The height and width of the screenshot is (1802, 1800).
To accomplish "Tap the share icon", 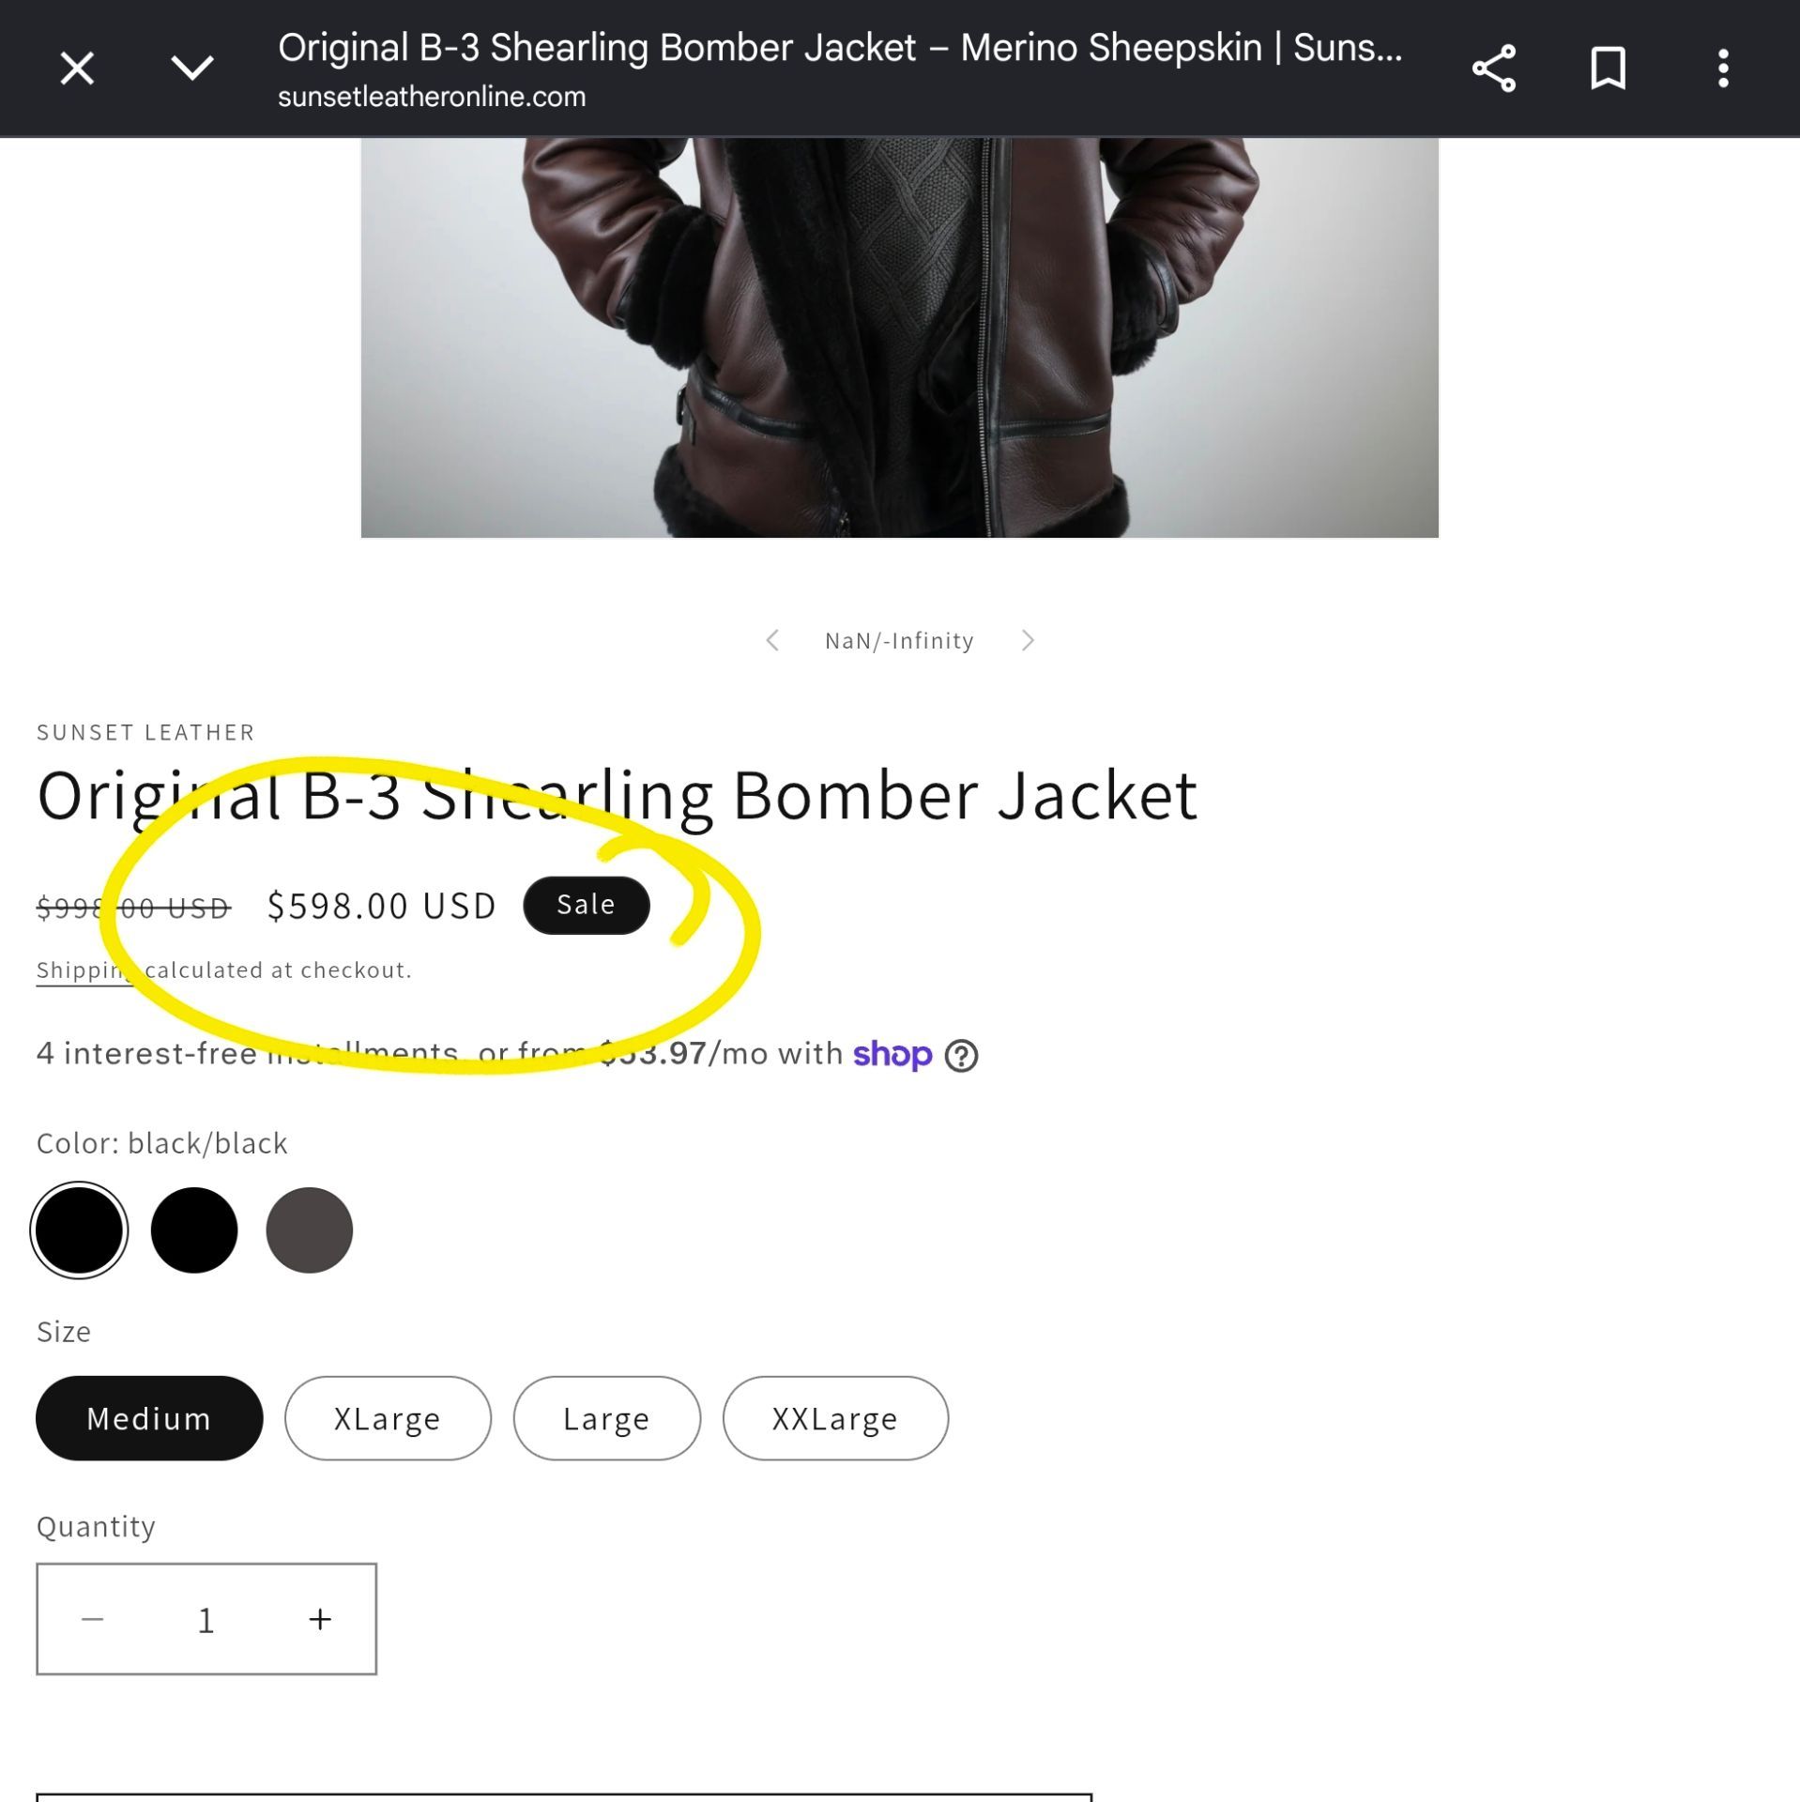I will coord(1493,69).
